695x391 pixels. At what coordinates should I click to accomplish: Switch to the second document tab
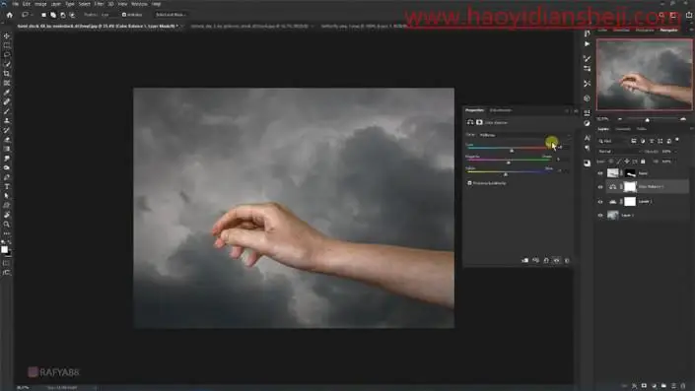tap(249, 27)
